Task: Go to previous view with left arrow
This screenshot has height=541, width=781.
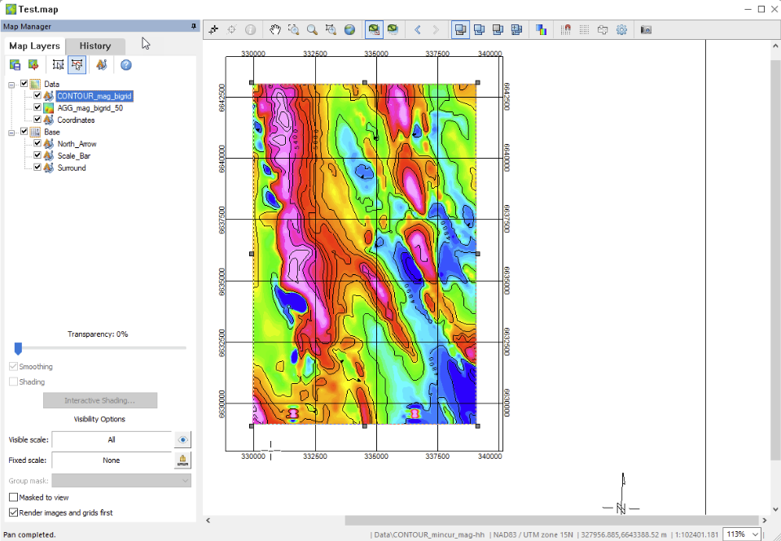Action: point(418,30)
